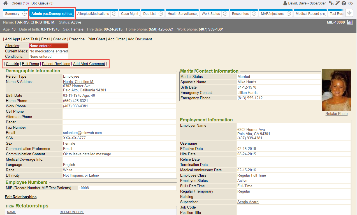
Task: Open the link chain icon
Action: [331, 3]
